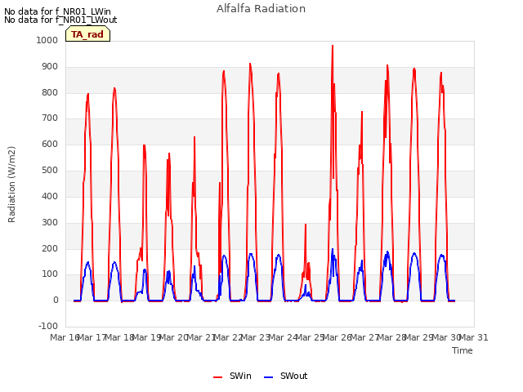523x392 pixels.
Task: Click the Mar 16 x-axis label
Action: pos(64,337)
